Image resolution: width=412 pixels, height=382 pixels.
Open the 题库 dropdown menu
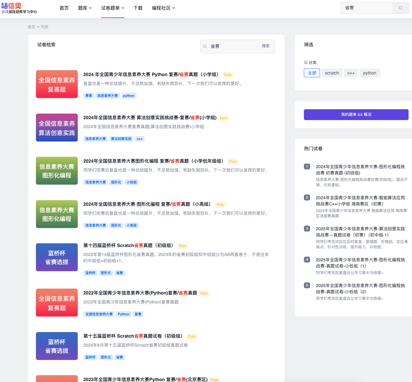85,8
